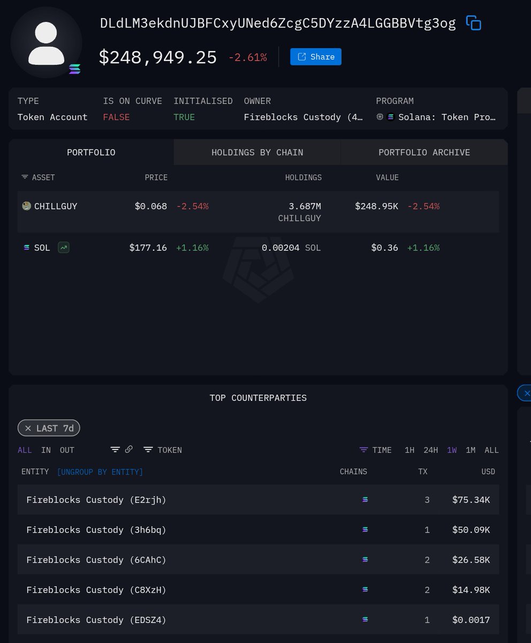Open the chain filter with the link icon
Screen dimensions: 531x643
coord(122,450)
